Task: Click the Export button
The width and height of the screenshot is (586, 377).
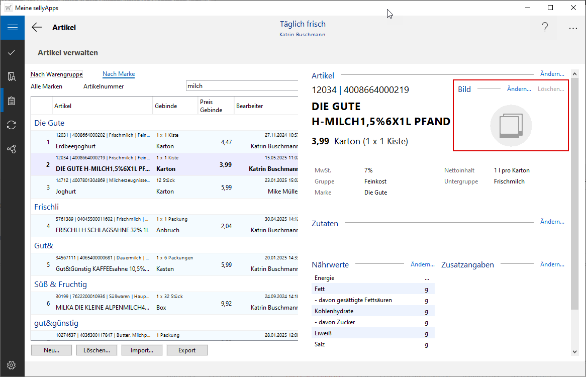Action: click(x=187, y=350)
